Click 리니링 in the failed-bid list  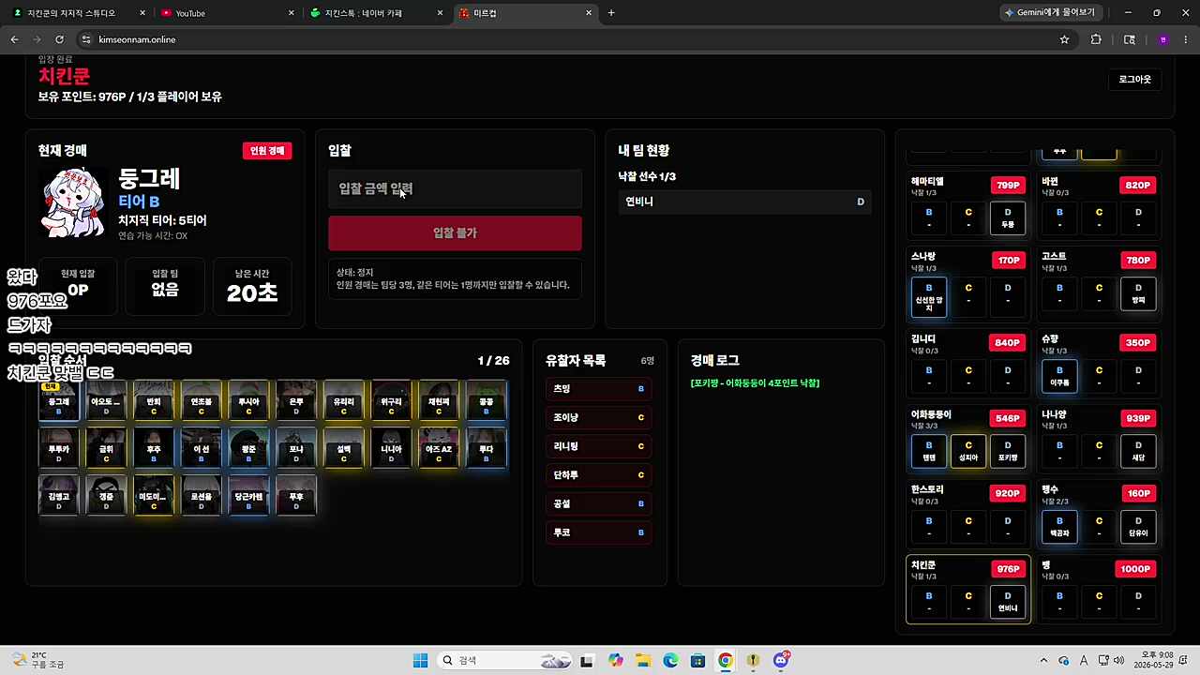(x=598, y=446)
